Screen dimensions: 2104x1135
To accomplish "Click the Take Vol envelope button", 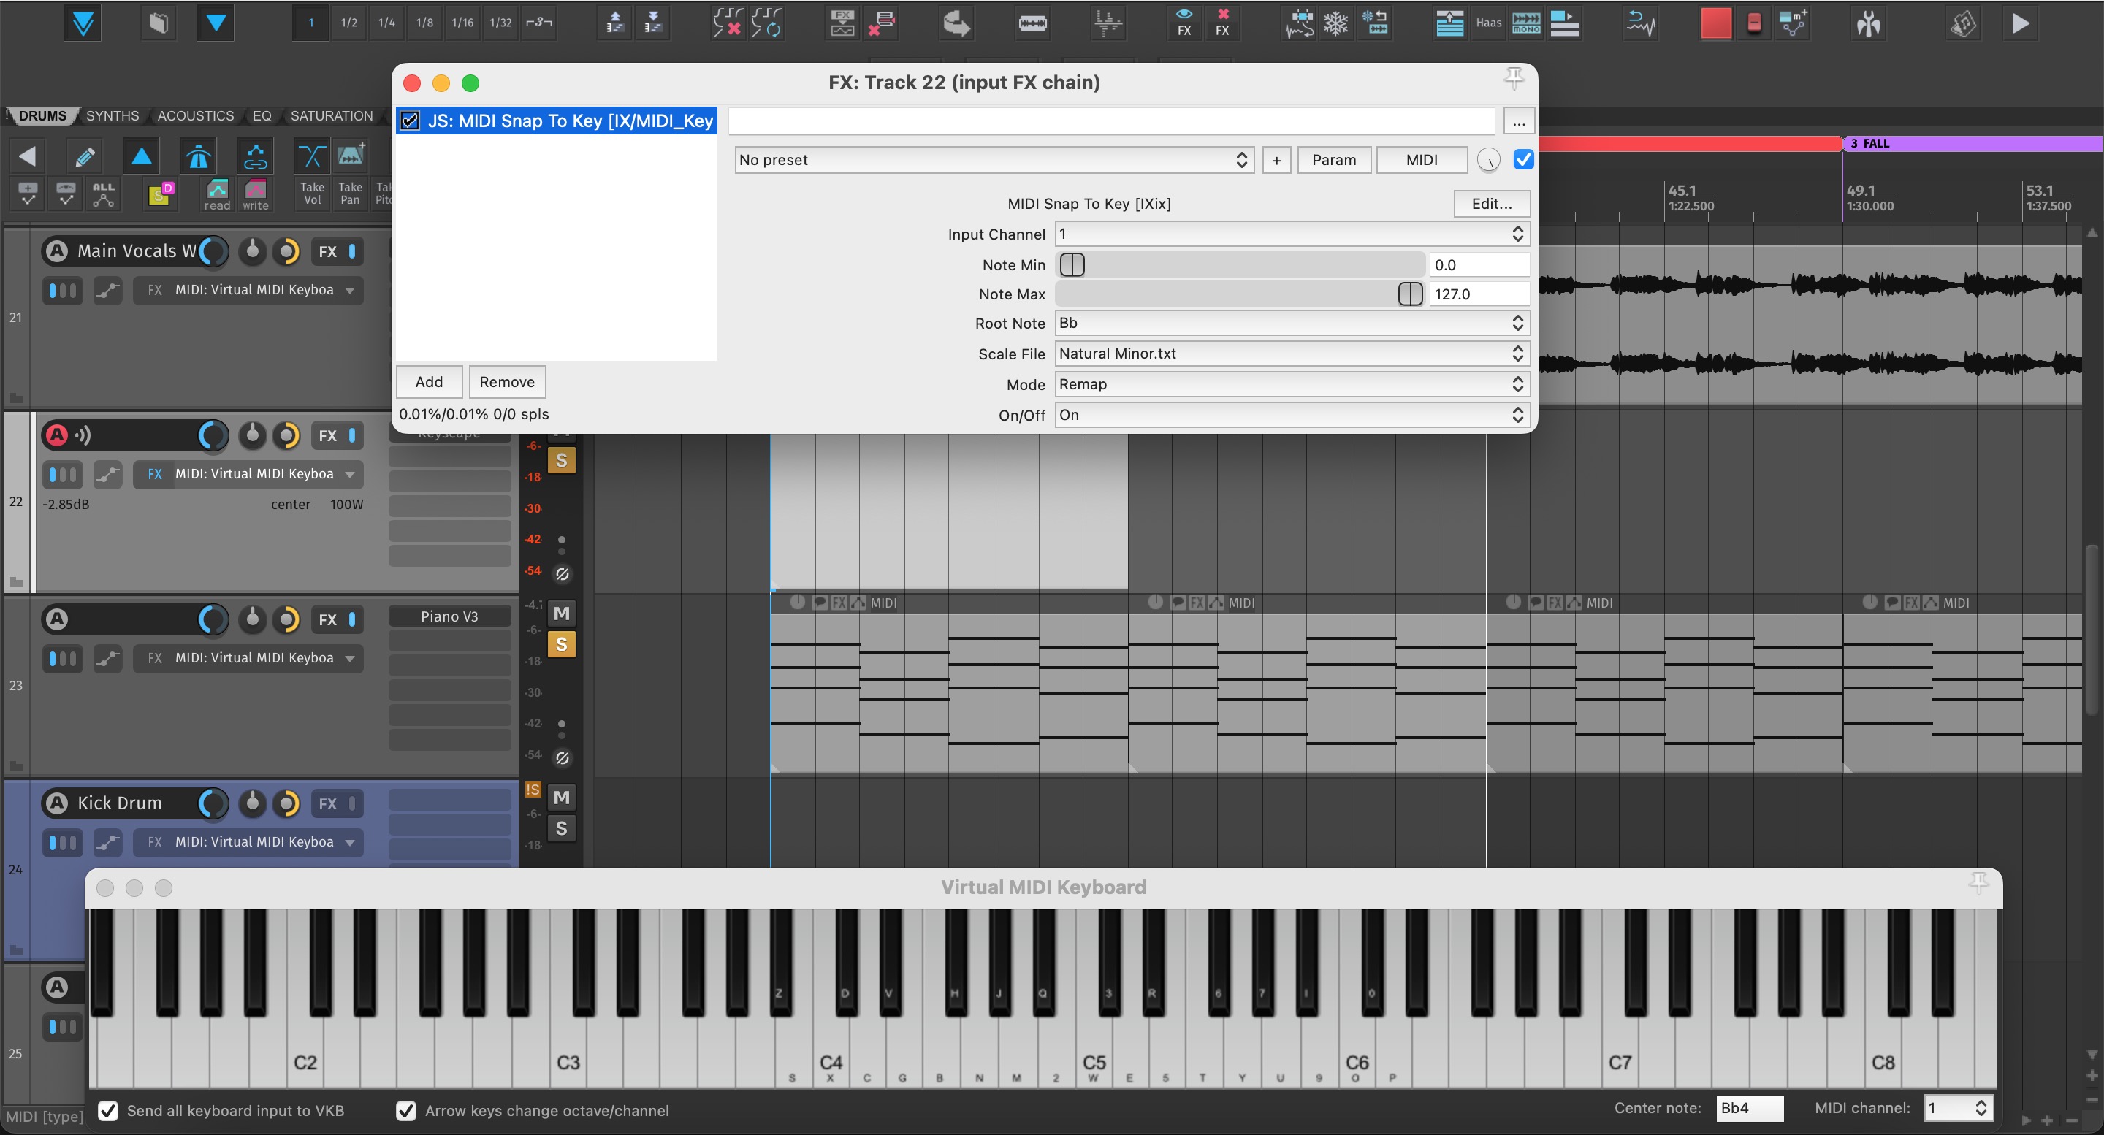I will click(x=312, y=194).
